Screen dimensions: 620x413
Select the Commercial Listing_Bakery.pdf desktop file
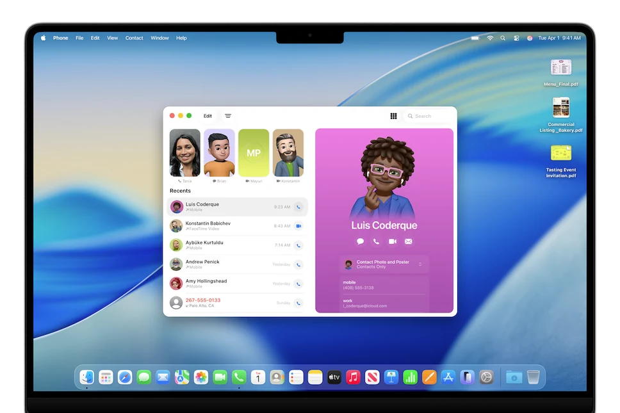[560, 115]
